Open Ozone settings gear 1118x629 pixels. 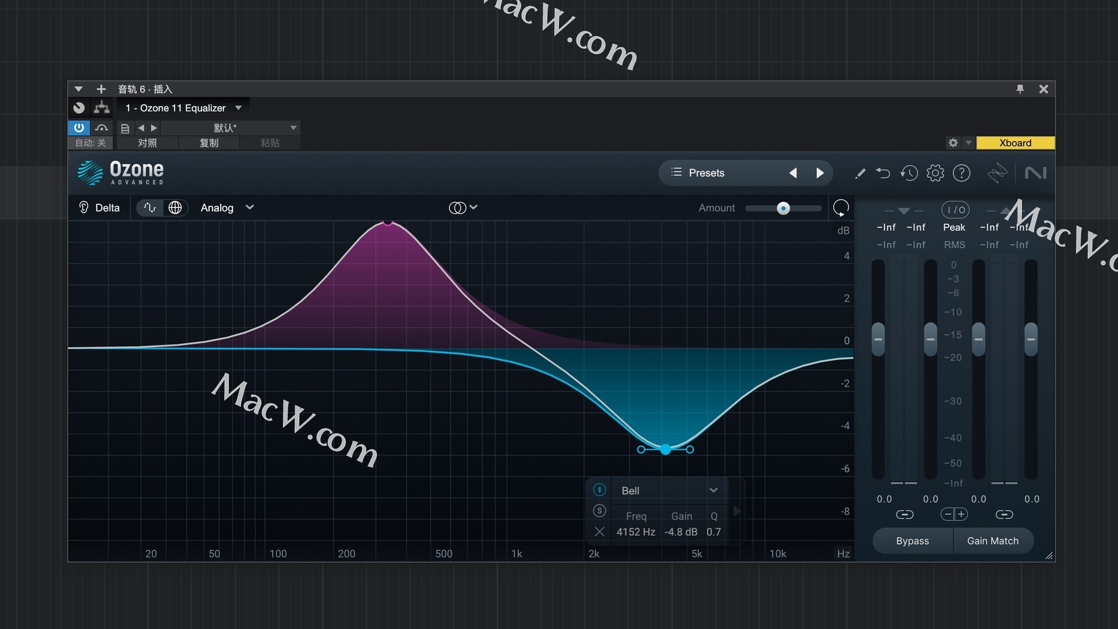click(x=935, y=173)
